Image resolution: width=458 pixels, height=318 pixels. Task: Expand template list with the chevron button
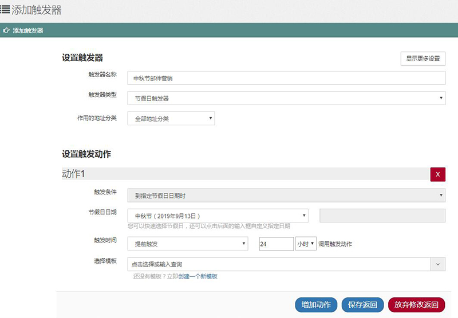point(438,264)
